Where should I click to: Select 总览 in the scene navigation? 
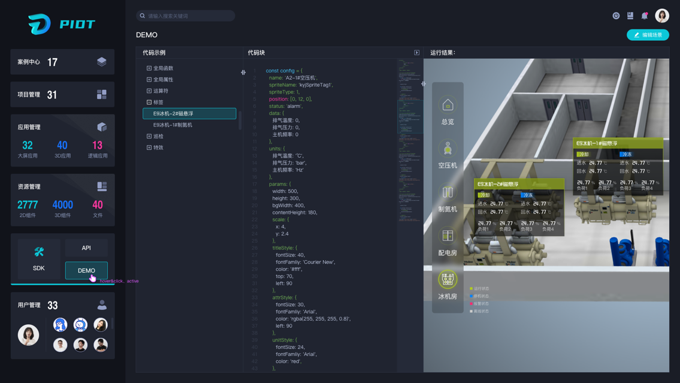pos(448,111)
